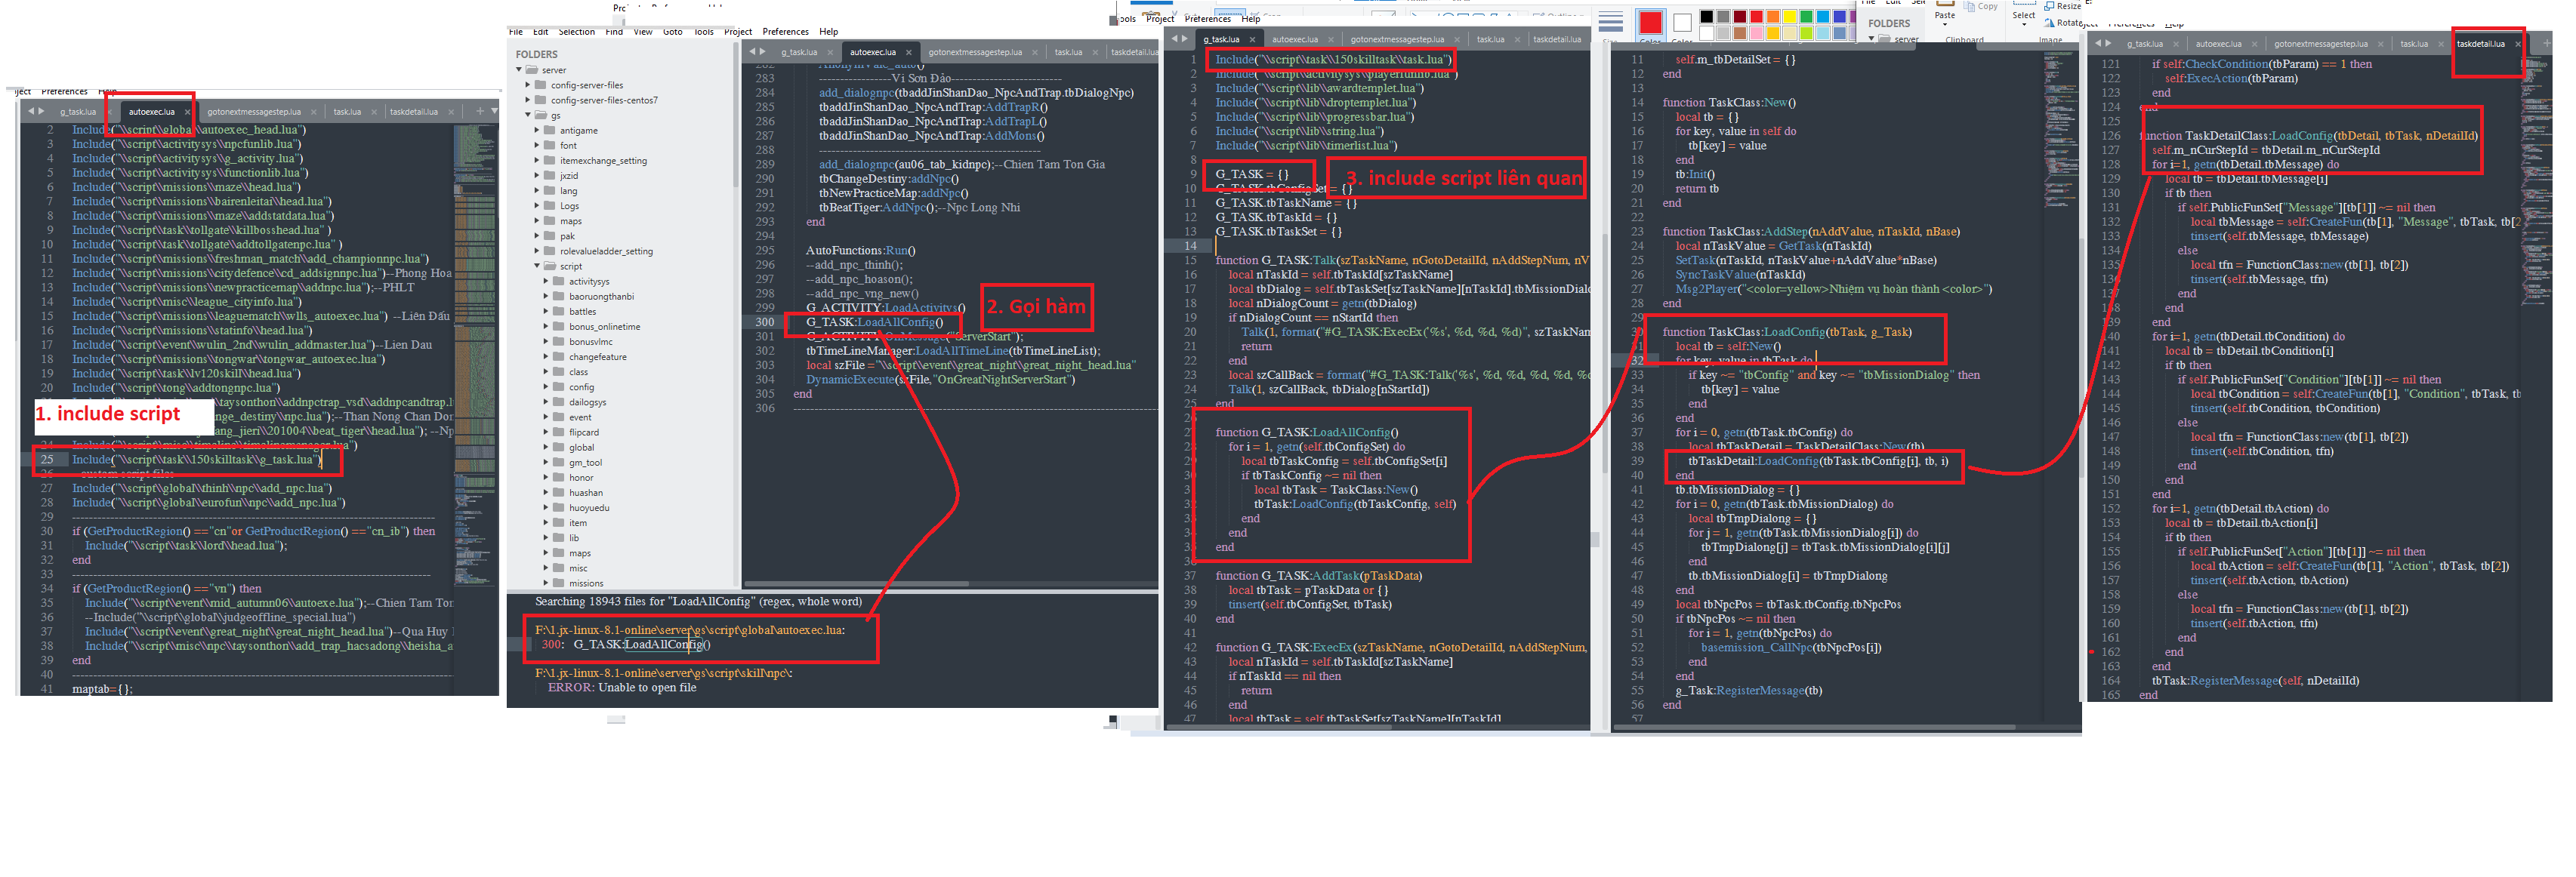The height and width of the screenshot is (877, 2576).
Task: Select the gm_tool folder in the sidebar
Action: point(587,463)
